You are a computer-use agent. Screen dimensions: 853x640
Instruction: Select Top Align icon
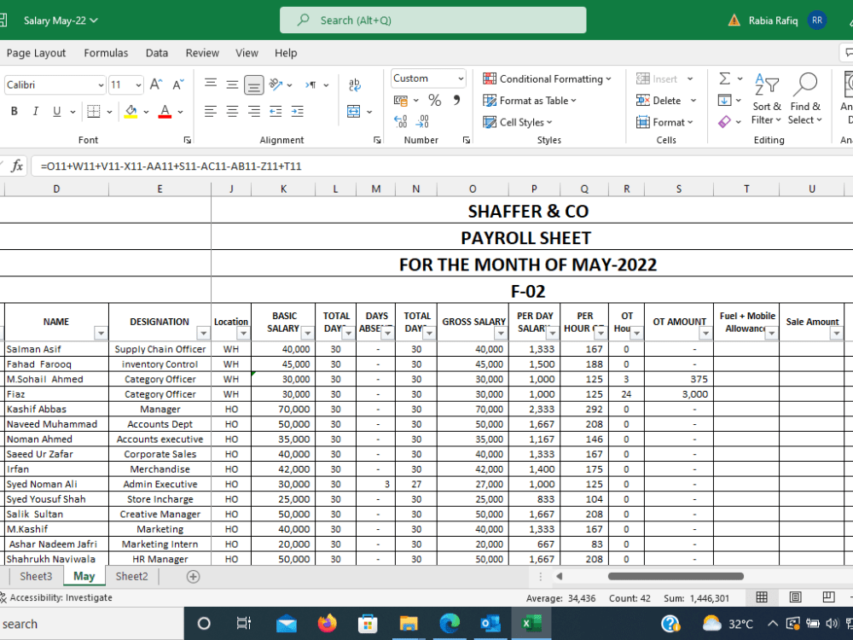211,84
